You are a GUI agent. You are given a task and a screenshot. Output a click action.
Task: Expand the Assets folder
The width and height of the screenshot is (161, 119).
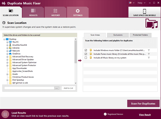click(x=7, y=74)
